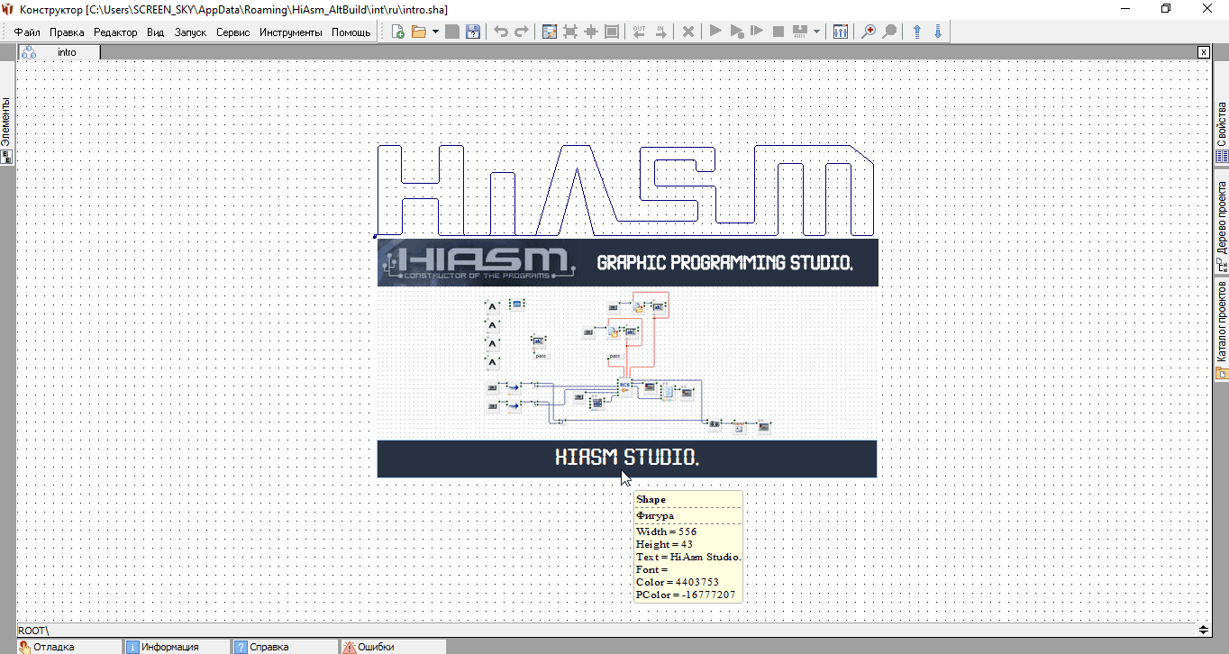
Task: Click the Save As floppy icon
Action: point(472,32)
